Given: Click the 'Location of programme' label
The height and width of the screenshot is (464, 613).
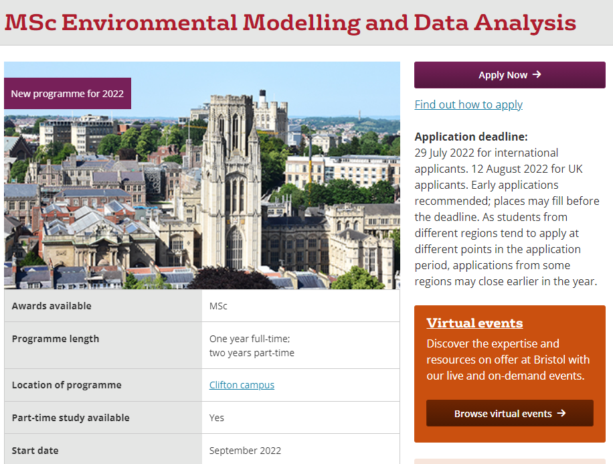Looking at the screenshot, I should [x=67, y=385].
